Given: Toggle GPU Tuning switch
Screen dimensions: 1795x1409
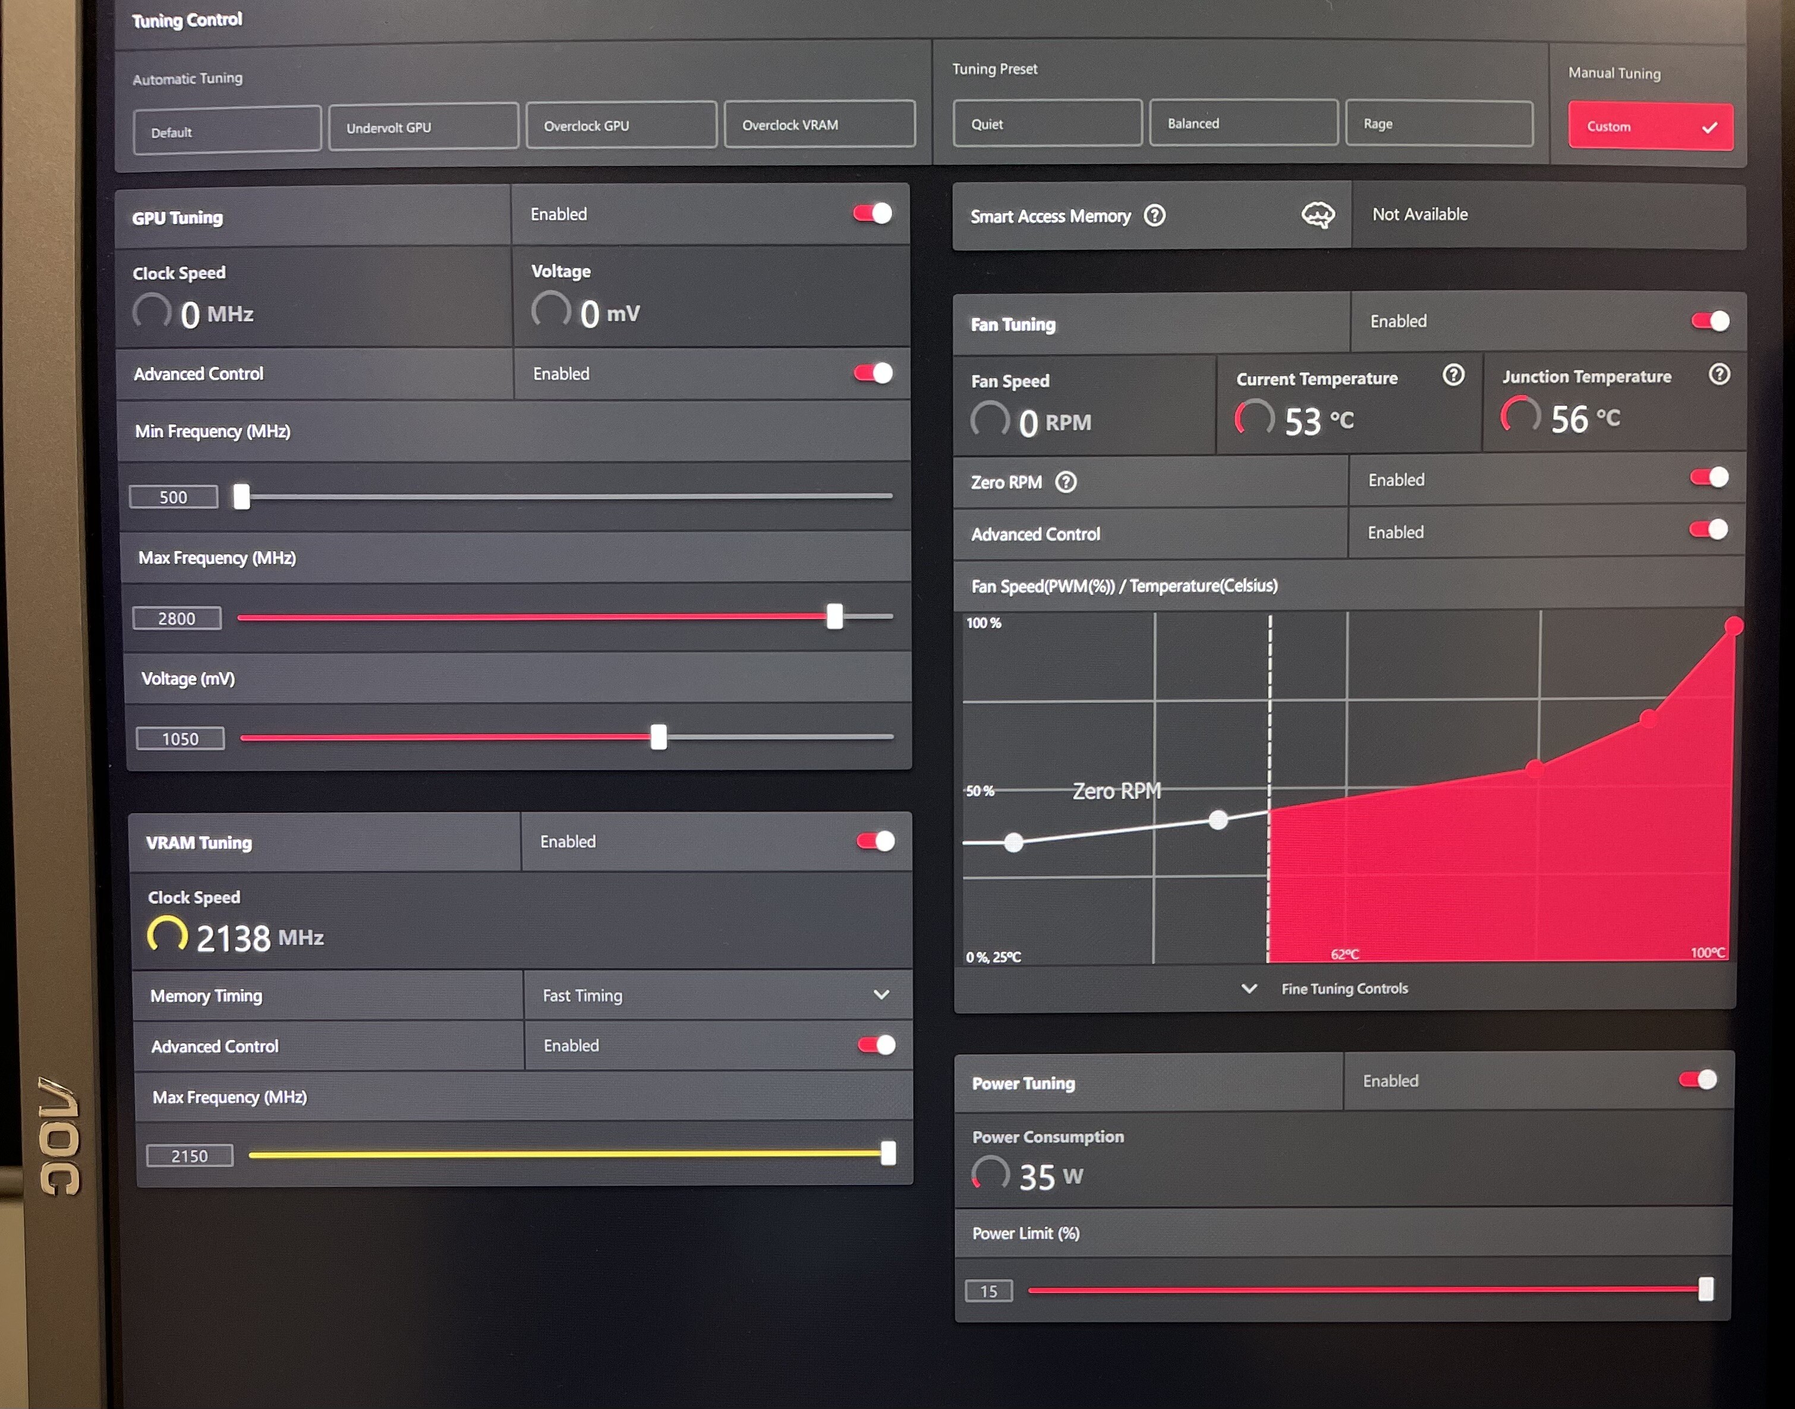Looking at the screenshot, I should (873, 214).
